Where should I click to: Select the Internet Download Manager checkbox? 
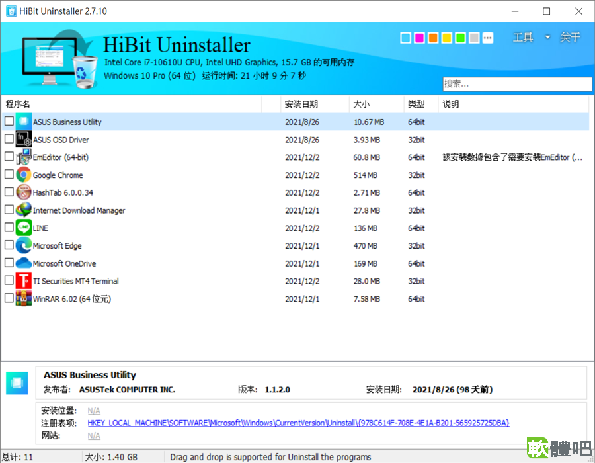tap(9, 210)
